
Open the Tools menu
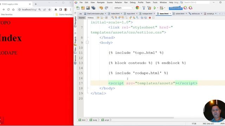pos(155,2)
